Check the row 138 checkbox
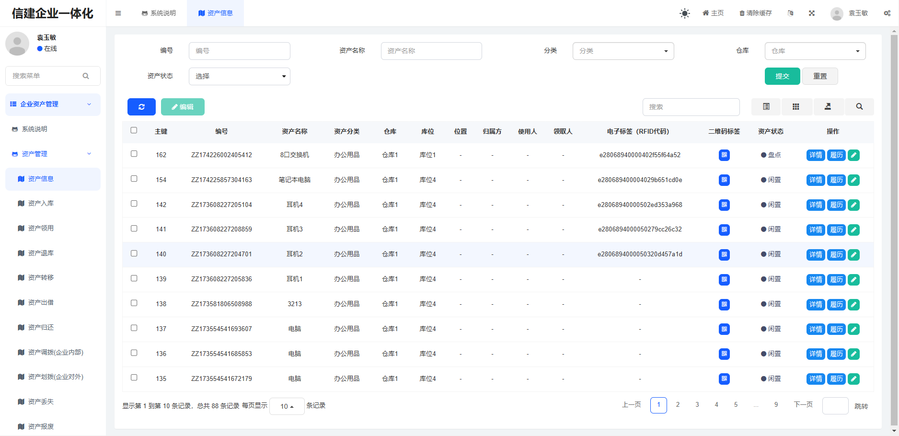The height and width of the screenshot is (436, 899). pos(134,303)
